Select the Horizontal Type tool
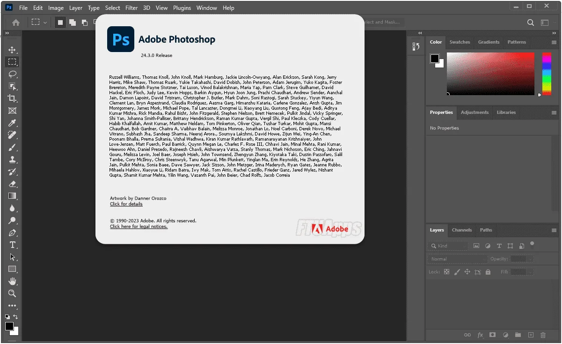The height and width of the screenshot is (344, 562). click(x=12, y=245)
